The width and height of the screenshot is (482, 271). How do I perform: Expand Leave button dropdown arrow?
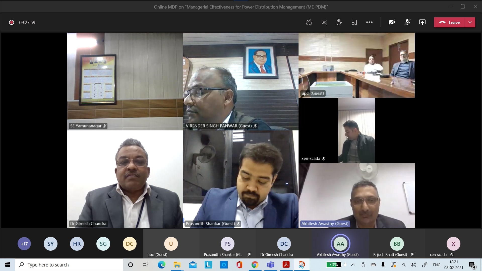470,22
